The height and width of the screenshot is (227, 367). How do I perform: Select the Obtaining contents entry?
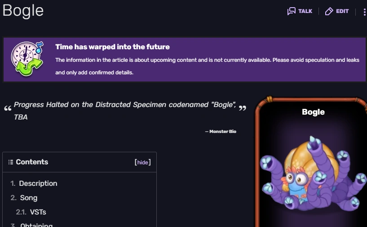tap(36, 225)
